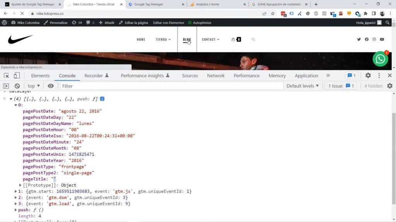Switch to the Google Tag Manager browser tab
Screen dimensions: 396x222
tap(156, 4)
